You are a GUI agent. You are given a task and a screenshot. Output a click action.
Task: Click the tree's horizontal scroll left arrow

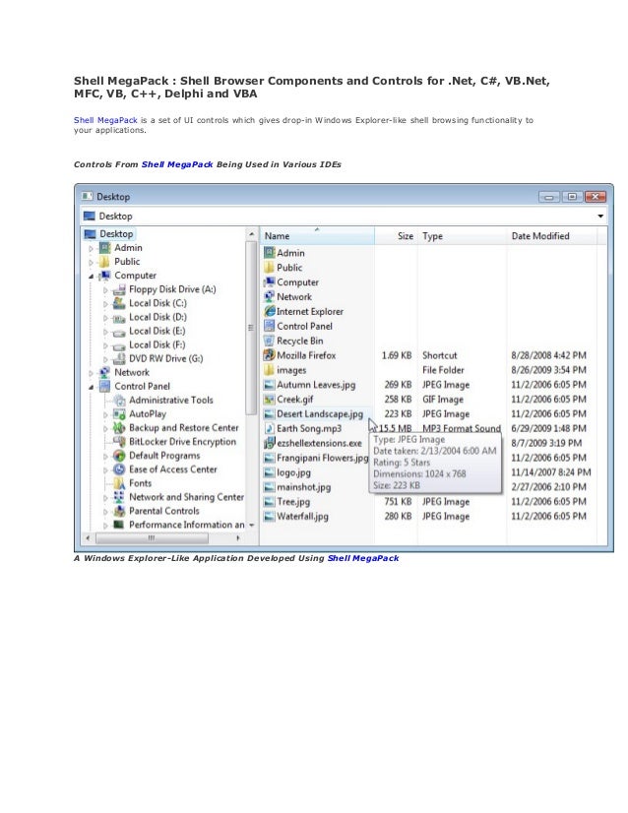point(89,538)
